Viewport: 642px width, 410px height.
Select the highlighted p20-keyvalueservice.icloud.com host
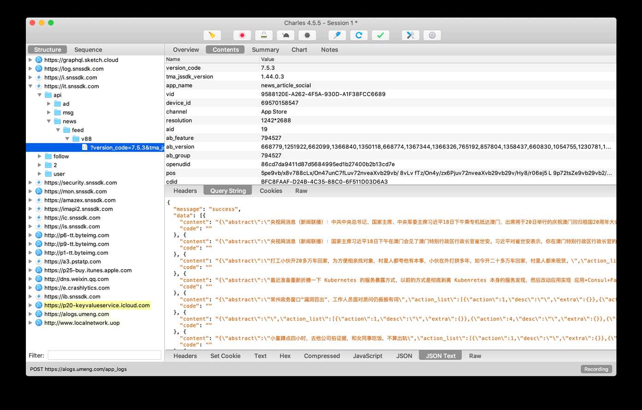97,305
